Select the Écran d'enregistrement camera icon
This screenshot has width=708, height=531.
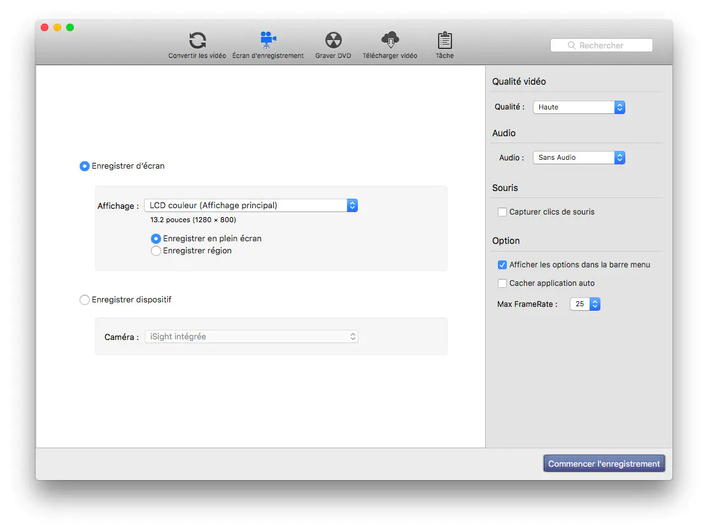coord(268,40)
